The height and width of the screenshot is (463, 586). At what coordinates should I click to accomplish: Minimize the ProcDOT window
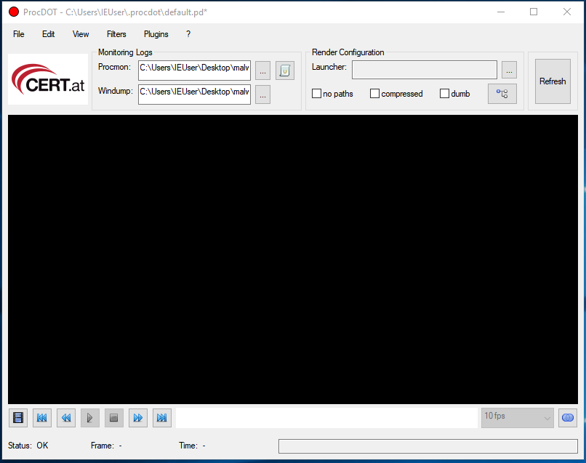pyautogui.click(x=501, y=12)
